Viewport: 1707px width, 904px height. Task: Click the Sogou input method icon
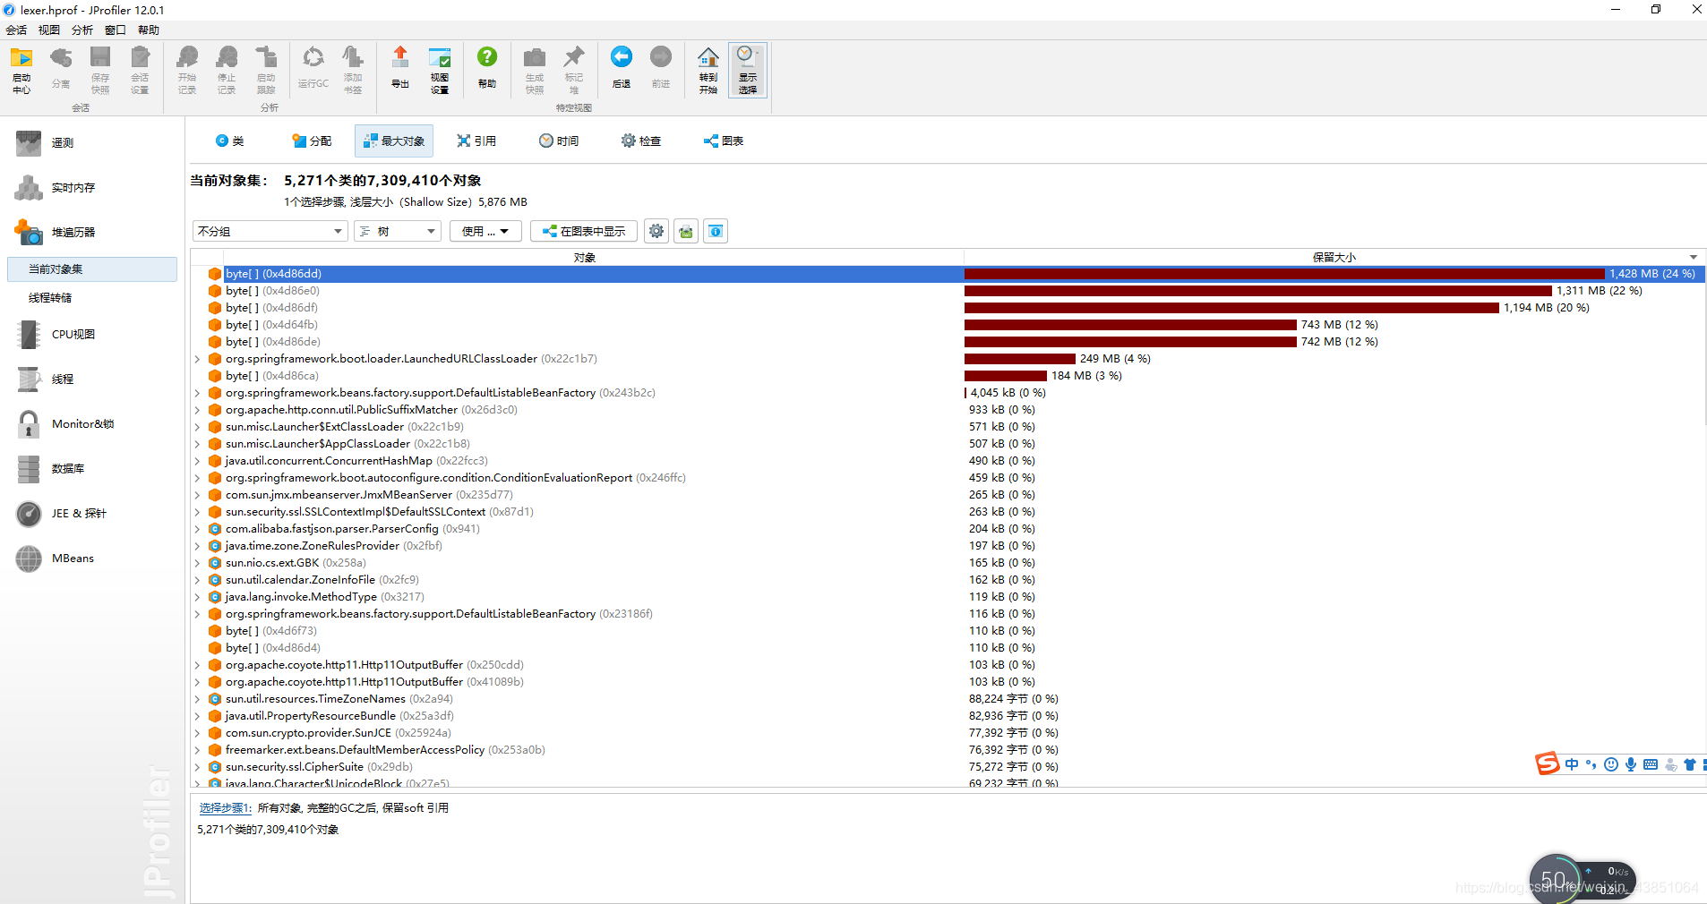click(x=1548, y=763)
